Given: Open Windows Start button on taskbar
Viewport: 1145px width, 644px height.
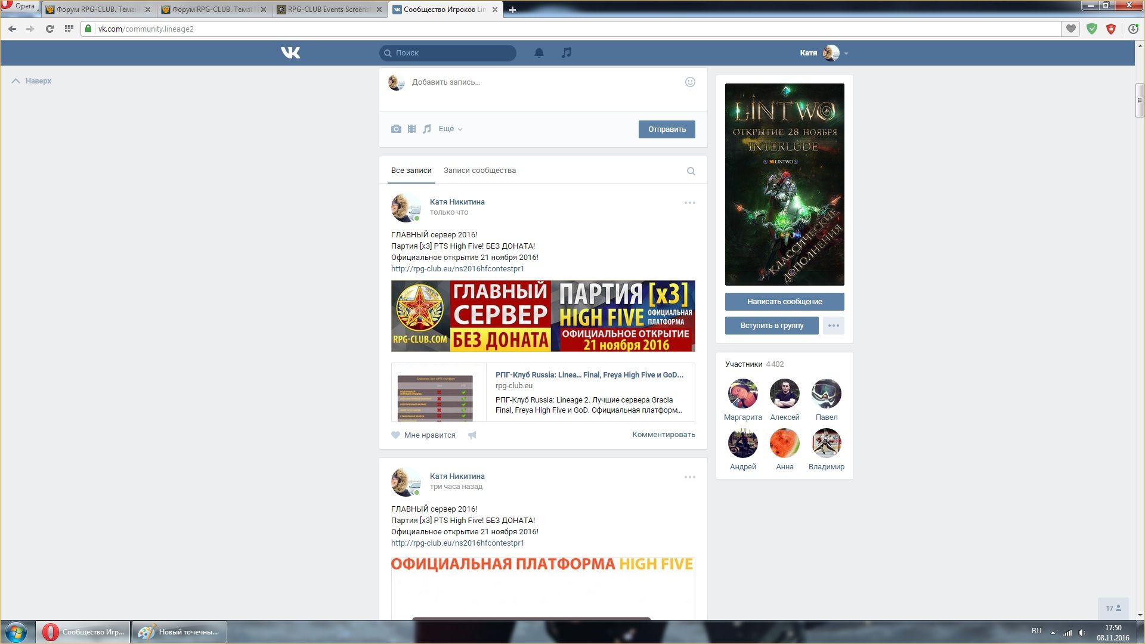Looking at the screenshot, I should click(16, 632).
